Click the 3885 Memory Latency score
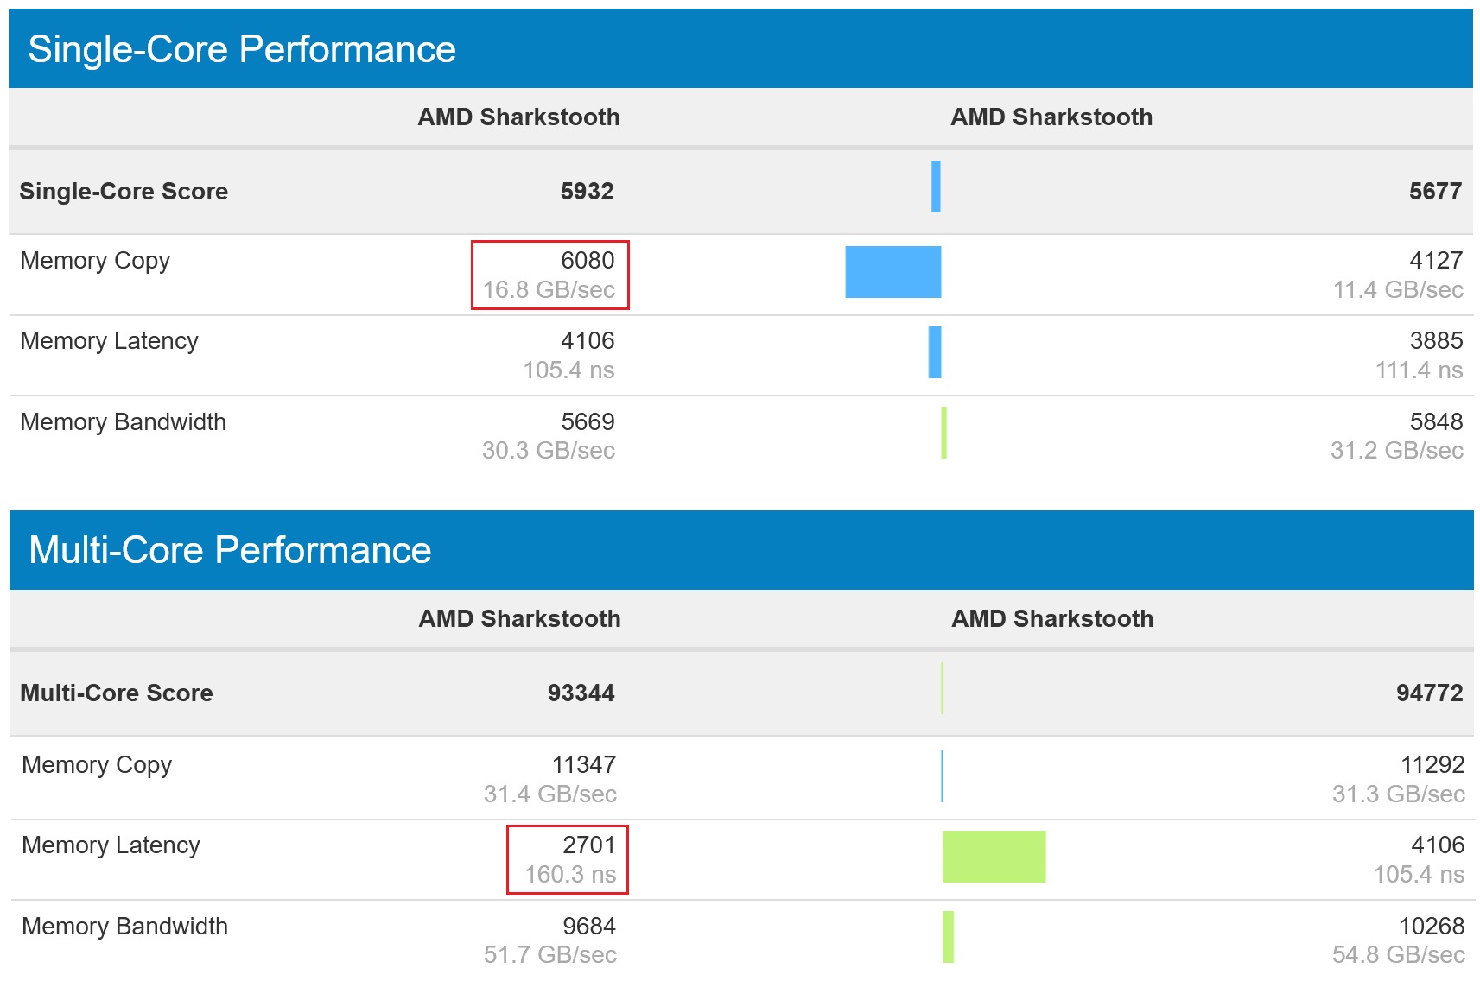The height and width of the screenshot is (981, 1480). click(1436, 340)
